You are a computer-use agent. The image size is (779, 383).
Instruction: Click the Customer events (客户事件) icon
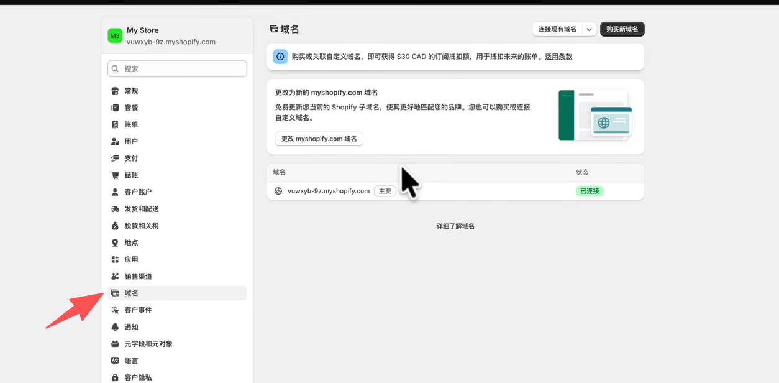(115, 310)
